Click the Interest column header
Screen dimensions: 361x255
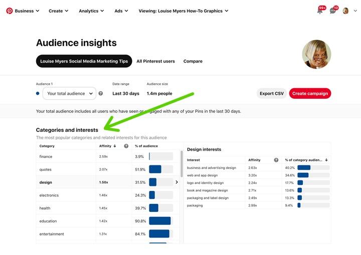click(x=194, y=160)
